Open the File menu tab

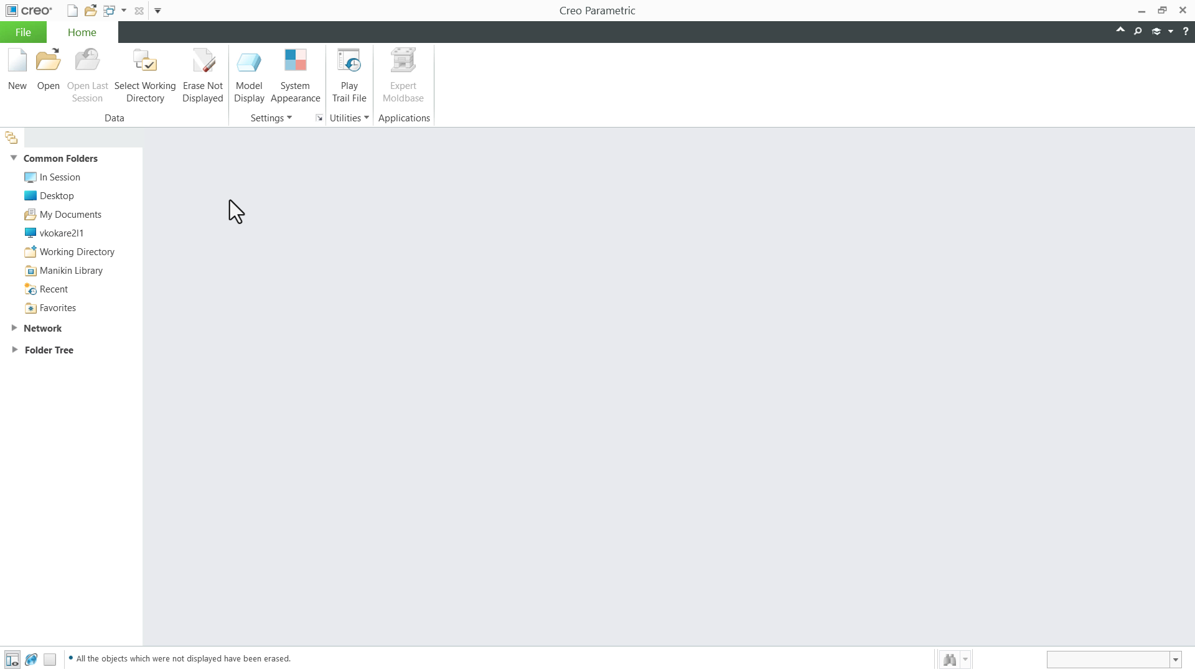tap(23, 32)
